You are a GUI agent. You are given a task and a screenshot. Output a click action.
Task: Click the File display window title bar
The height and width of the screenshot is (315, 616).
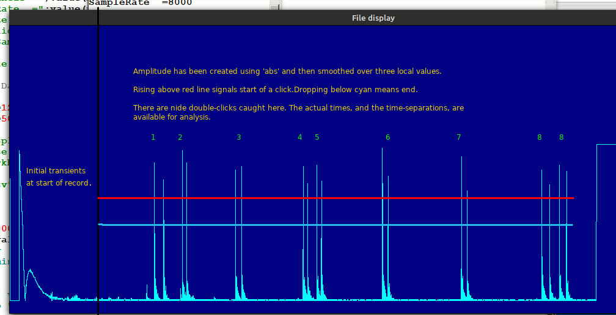point(373,18)
